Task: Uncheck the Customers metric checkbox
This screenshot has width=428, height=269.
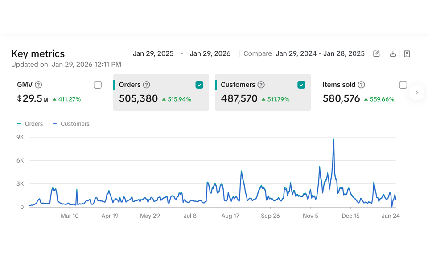Action: point(301,85)
